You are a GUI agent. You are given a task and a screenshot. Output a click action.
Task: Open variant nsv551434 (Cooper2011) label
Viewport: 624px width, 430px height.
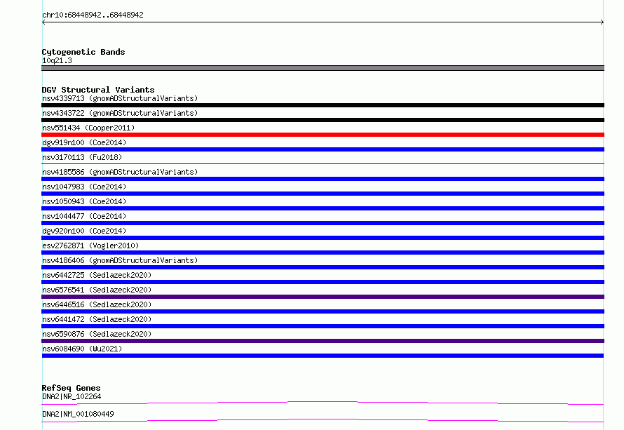(88, 128)
